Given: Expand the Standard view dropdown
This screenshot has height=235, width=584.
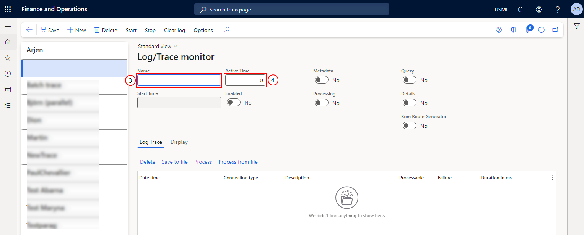Looking at the screenshot, I should (x=158, y=46).
